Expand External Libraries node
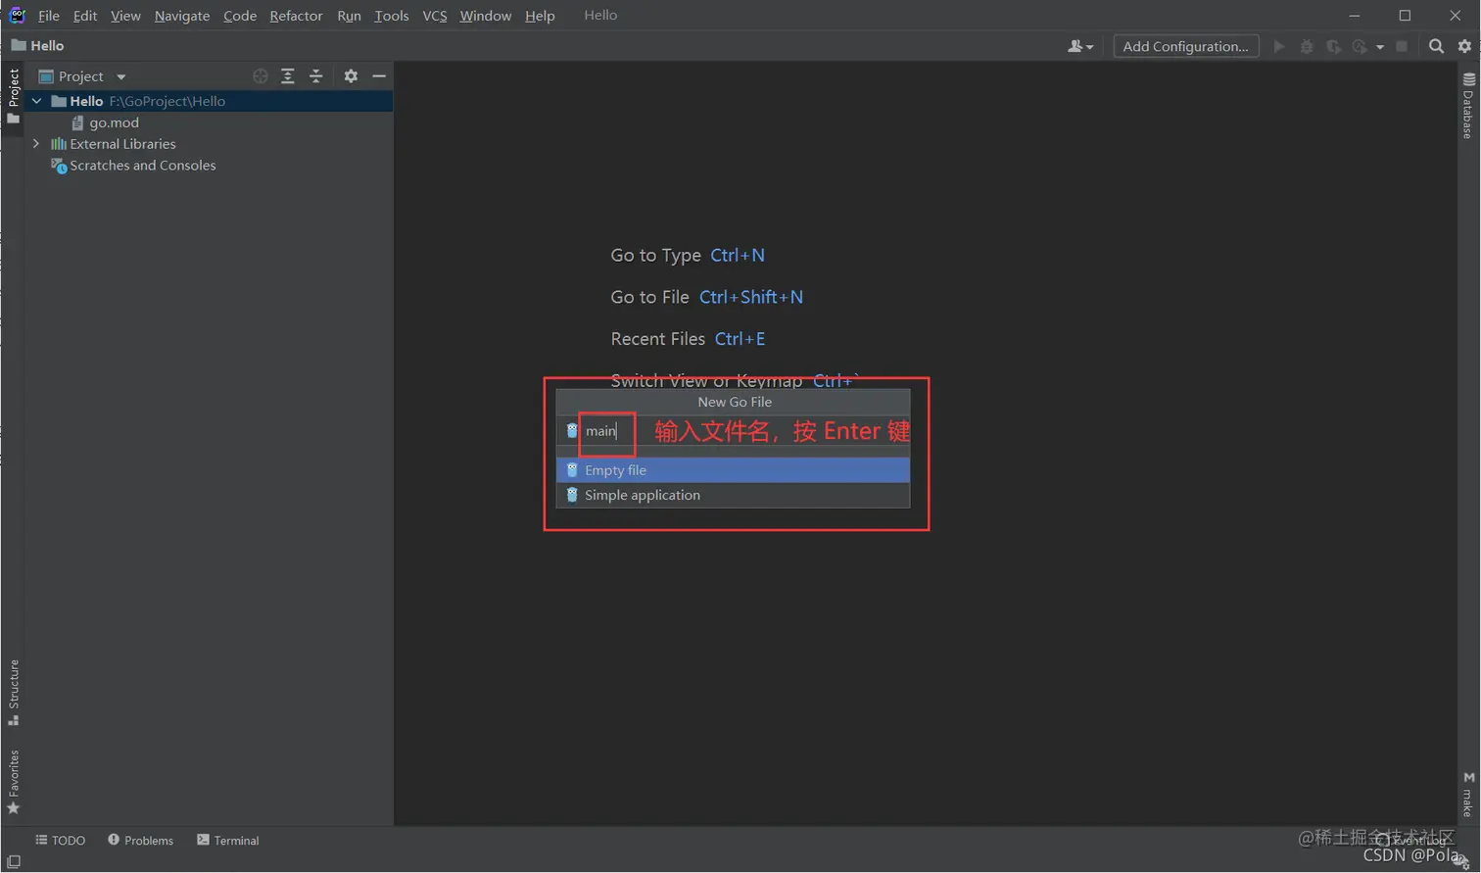This screenshot has width=1481, height=873. 36,144
